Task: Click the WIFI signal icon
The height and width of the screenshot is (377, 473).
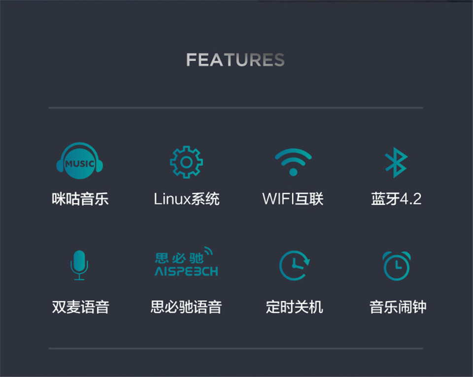Action: pos(293,162)
